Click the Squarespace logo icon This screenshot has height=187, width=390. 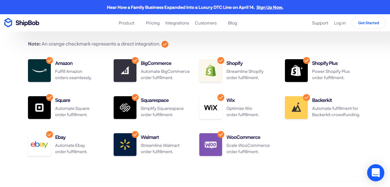[125, 108]
